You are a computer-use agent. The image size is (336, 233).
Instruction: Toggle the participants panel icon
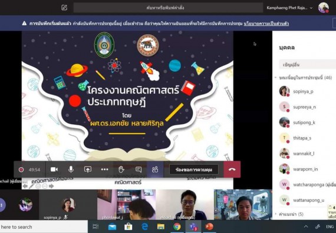pos(155,169)
